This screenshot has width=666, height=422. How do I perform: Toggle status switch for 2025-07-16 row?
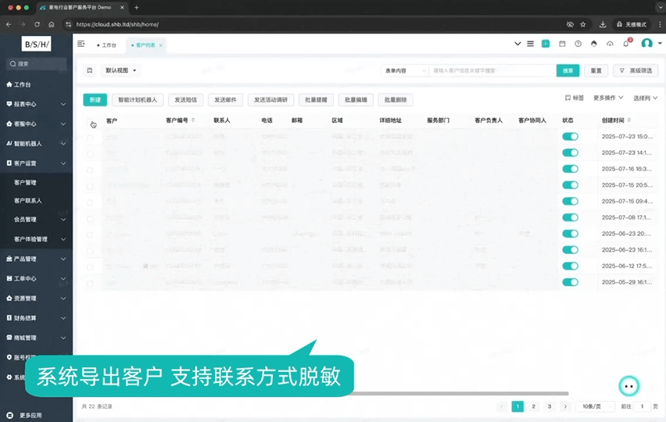[x=570, y=169]
